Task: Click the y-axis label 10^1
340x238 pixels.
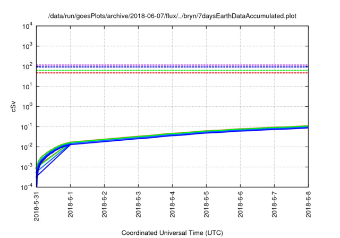Action: coord(27,86)
